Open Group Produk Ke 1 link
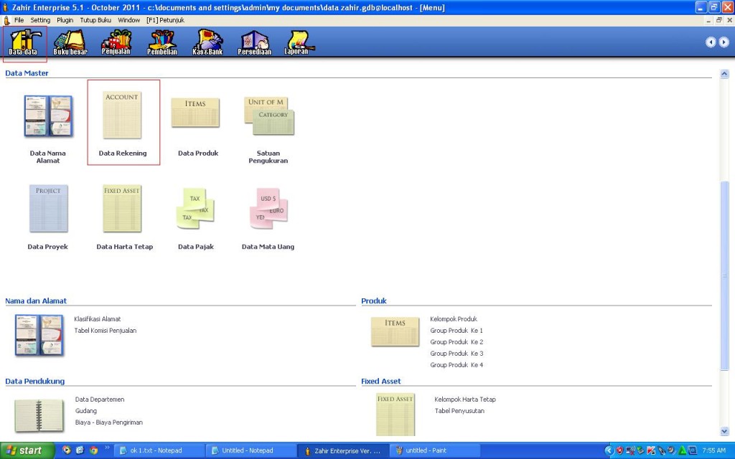The image size is (735, 459). [457, 331]
